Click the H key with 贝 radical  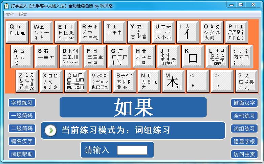[144, 56]
